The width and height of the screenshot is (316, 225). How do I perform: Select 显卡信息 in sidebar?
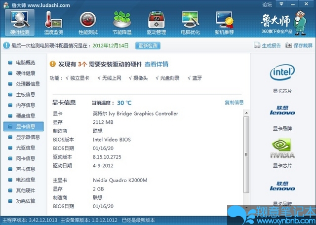(23, 126)
